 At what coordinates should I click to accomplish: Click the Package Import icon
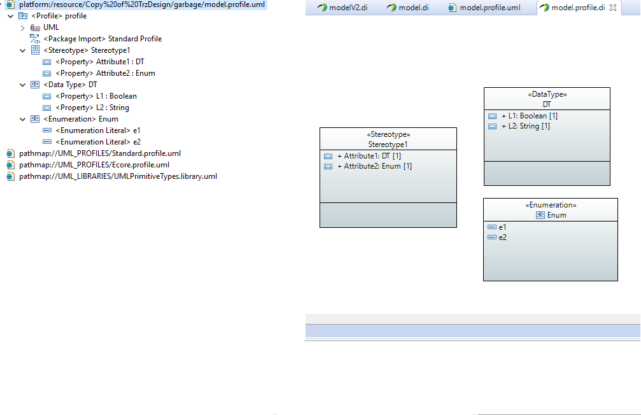pyautogui.click(x=35, y=39)
